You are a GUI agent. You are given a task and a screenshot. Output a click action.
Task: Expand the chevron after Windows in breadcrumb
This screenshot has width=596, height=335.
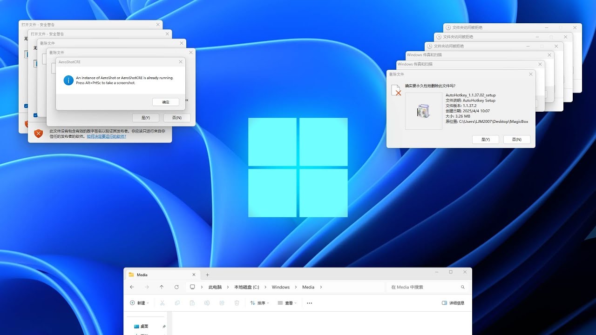296,287
